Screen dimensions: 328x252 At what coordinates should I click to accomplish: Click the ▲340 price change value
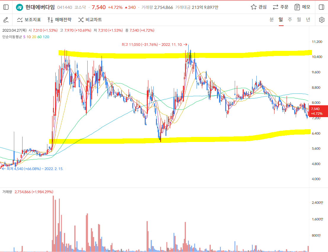pyautogui.click(x=130, y=7)
